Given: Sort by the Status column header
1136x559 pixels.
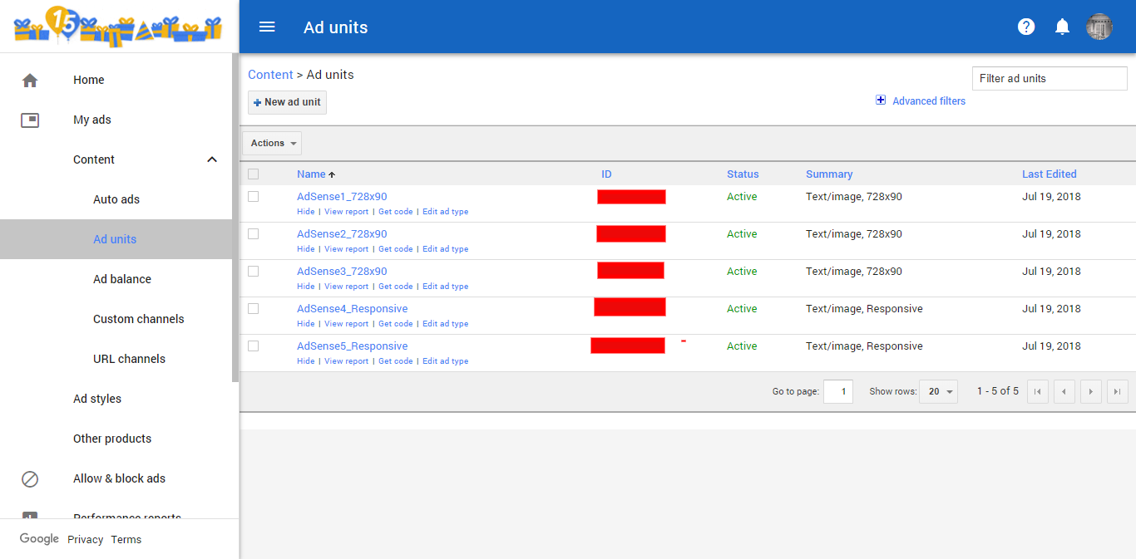Looking at the screenshot, I should 743,174.
